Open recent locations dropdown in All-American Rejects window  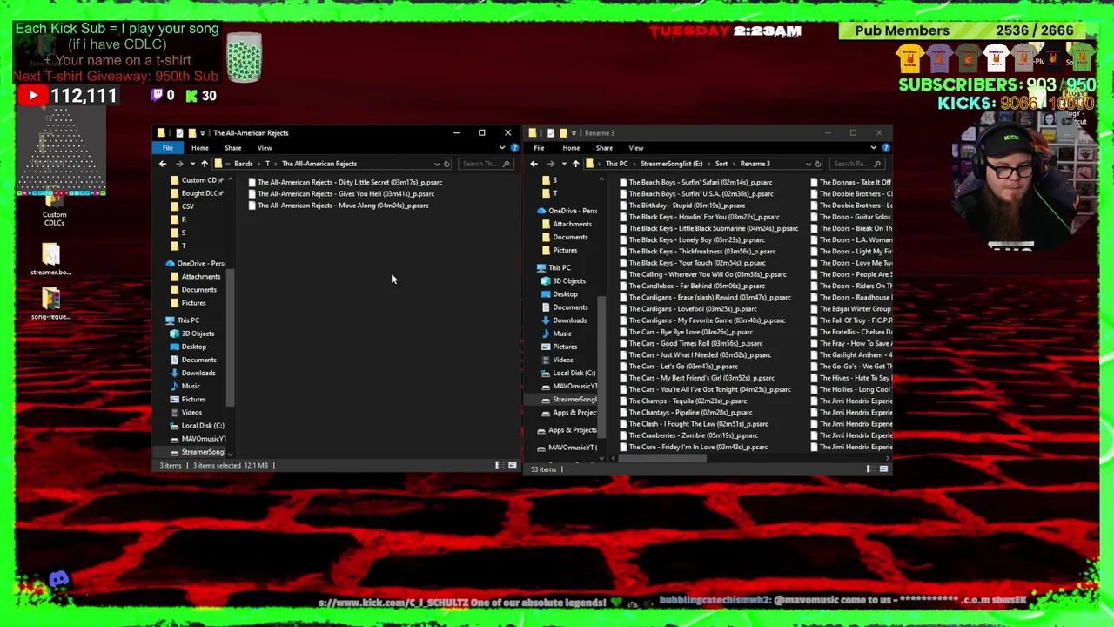(x=191, y=164)
